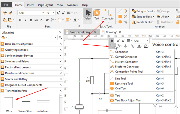Viewport: 180px width, 114px height.
Task: Toggle Superscript formatting
Action: coord(47,20)
